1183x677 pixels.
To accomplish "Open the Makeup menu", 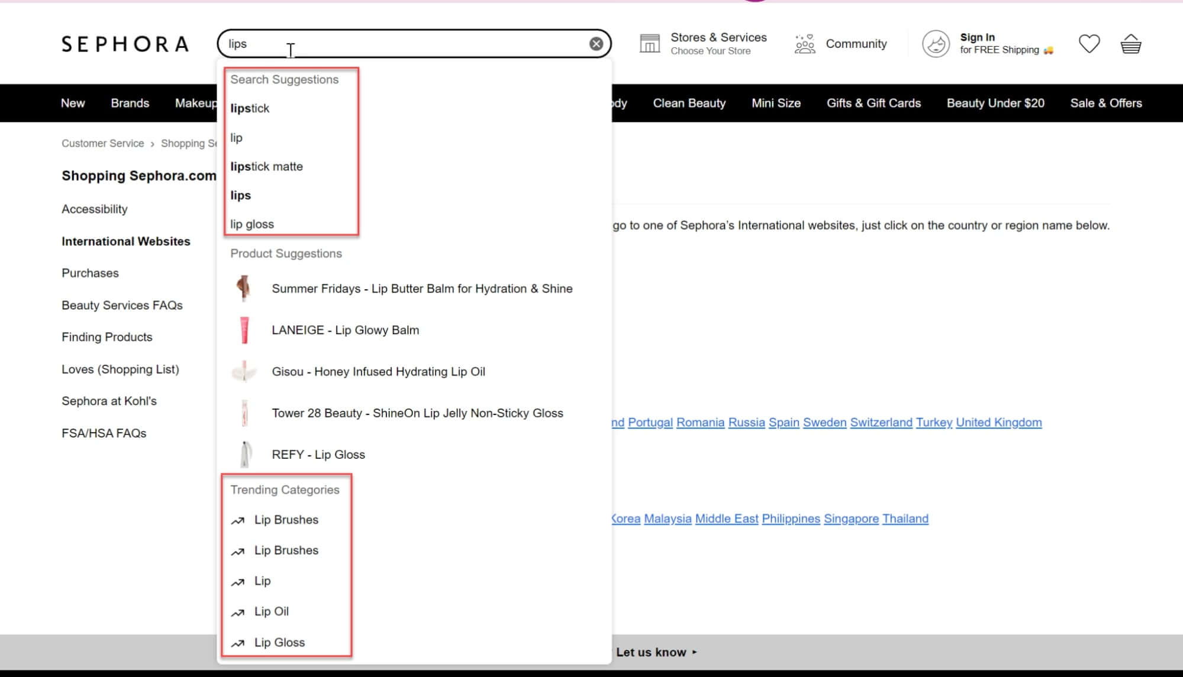I will (196, 103).
